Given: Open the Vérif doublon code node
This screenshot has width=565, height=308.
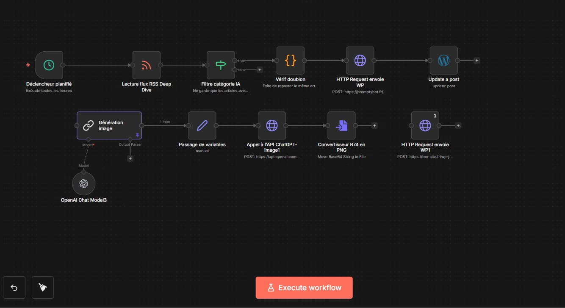Looking at the screenshot, I should click(x=290, y=61).
